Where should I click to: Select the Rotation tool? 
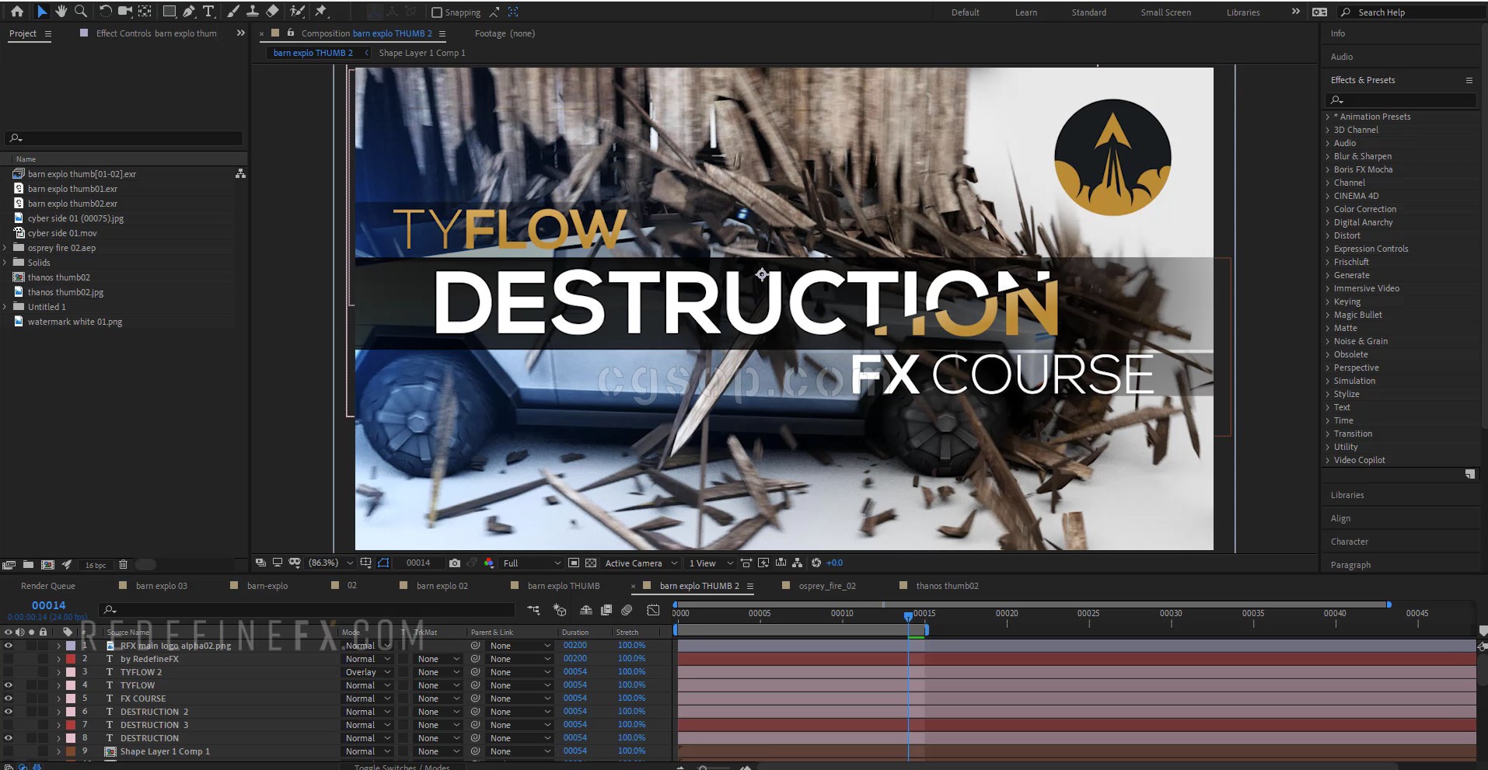[x=105, y=12]
